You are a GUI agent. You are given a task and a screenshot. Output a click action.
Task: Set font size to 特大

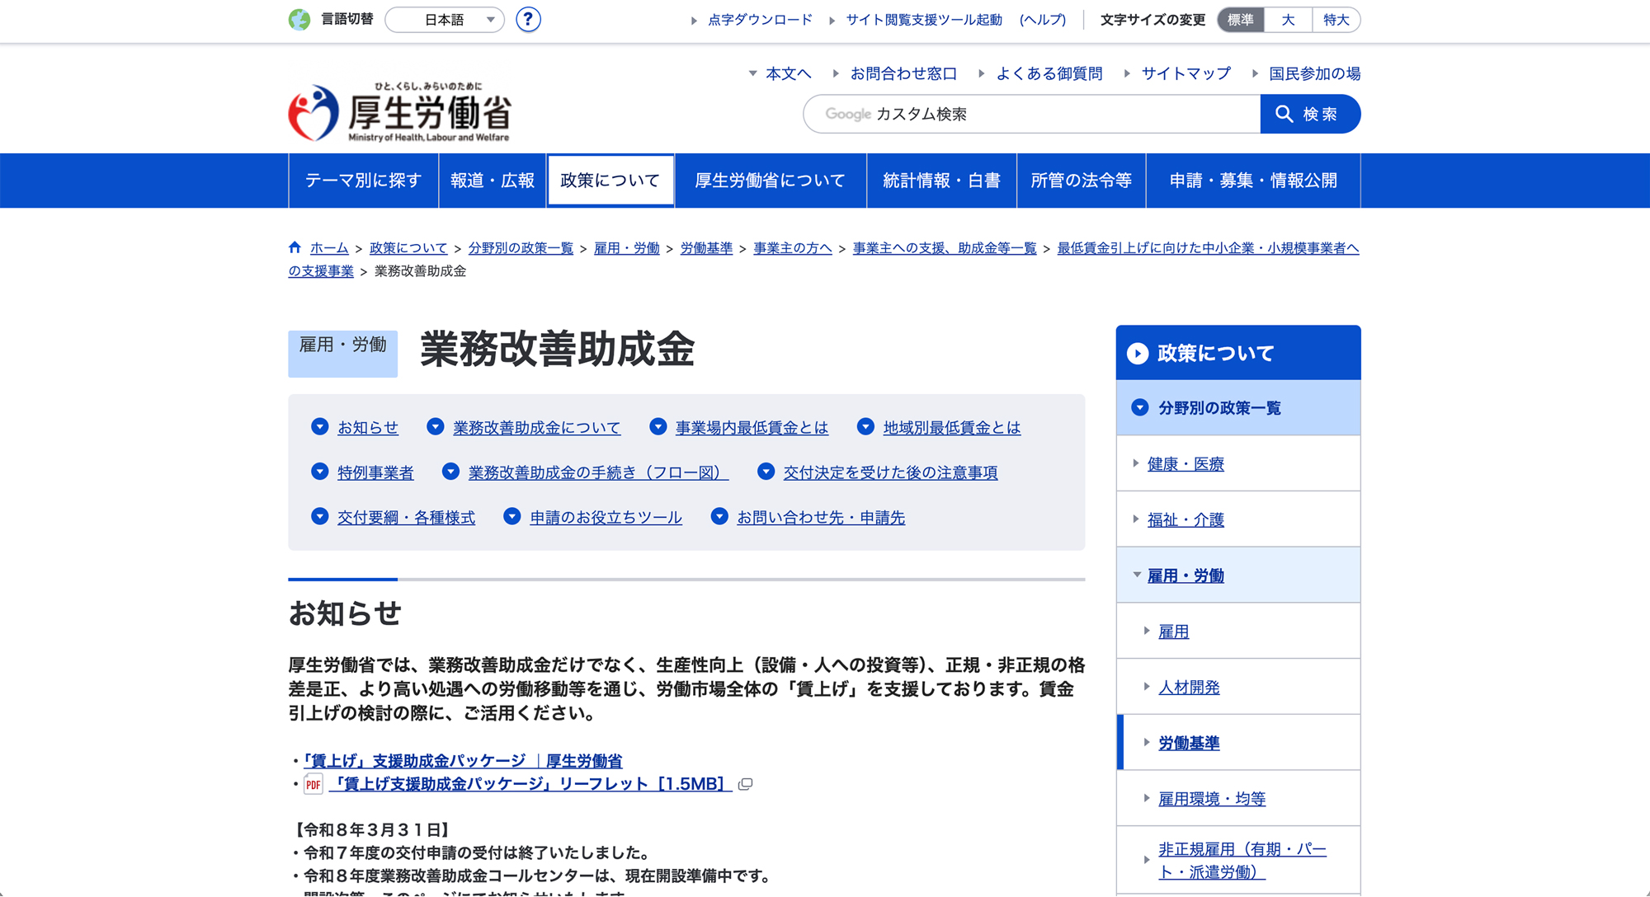click(1336, 20)
